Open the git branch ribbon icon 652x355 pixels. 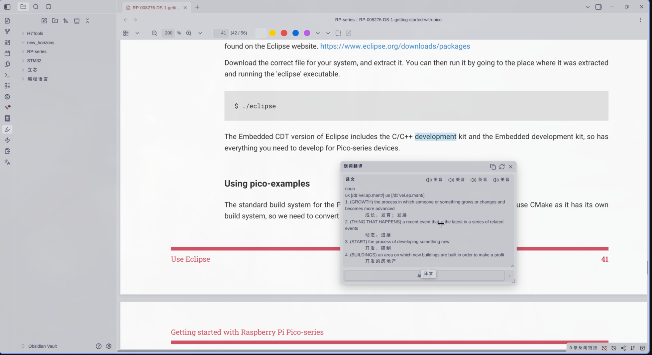point(7,32)
